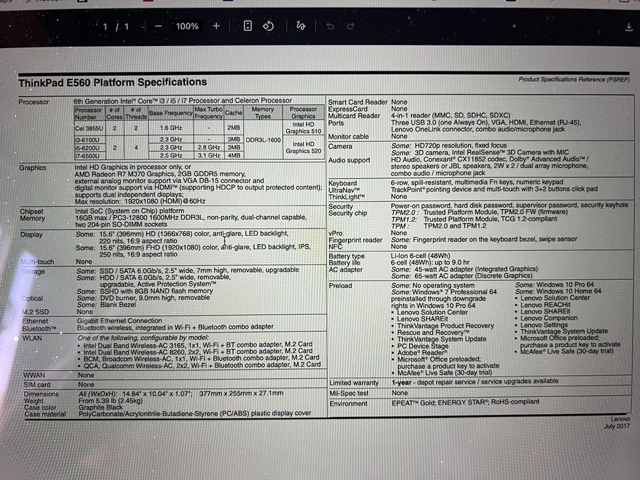This screenshot has height=480, width=640.
Task: Click the Keyboard row label
Action: (x=343, y=184)
